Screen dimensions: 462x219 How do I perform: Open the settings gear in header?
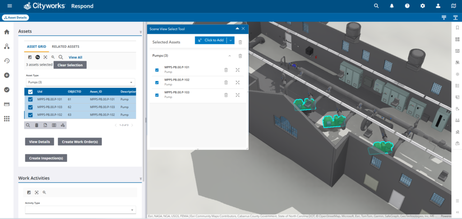coord(422,6)
